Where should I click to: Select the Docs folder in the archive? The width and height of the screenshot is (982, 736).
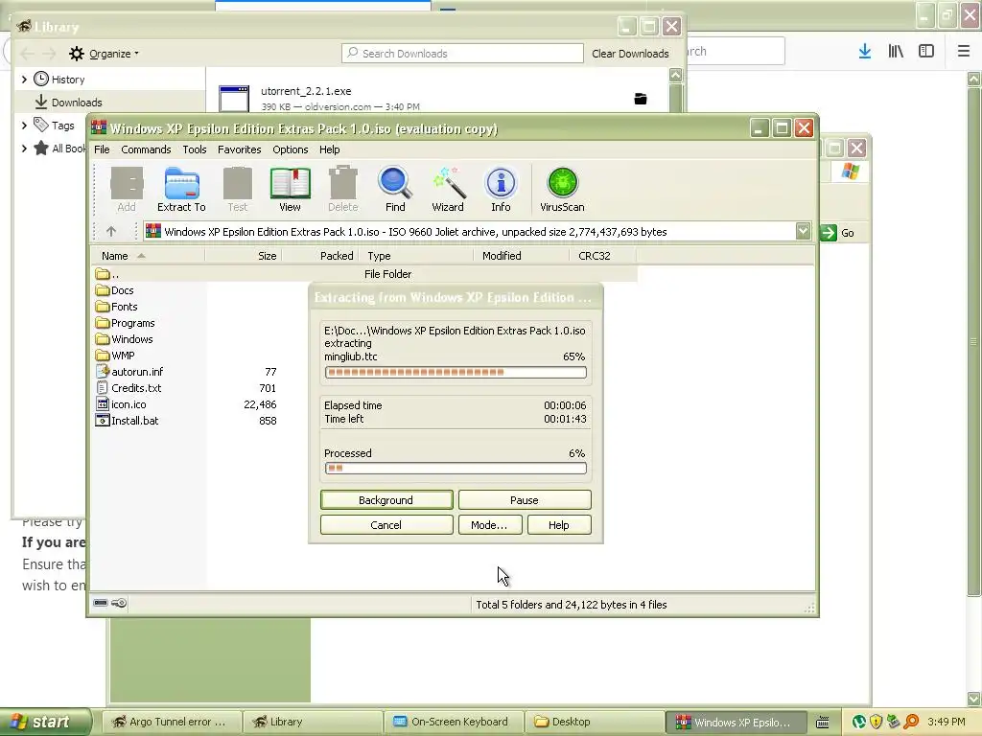(x=115, y=290)
